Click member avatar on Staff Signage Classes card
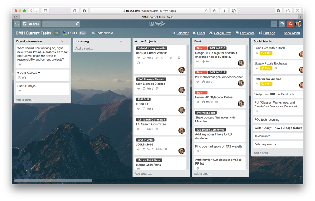 pyautogui.click(x=182, y=90)
